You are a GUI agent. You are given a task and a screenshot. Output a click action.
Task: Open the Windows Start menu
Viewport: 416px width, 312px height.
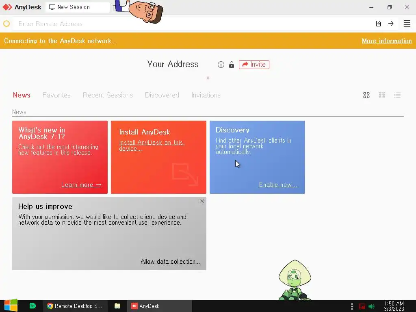[11, 305]
